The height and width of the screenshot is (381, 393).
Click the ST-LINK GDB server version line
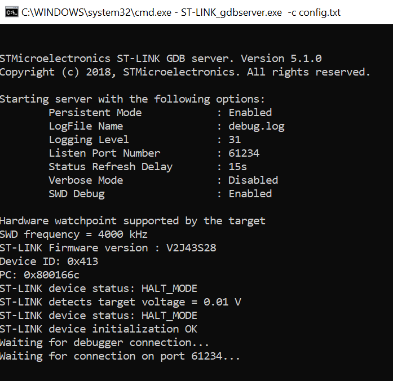point(161,59)
